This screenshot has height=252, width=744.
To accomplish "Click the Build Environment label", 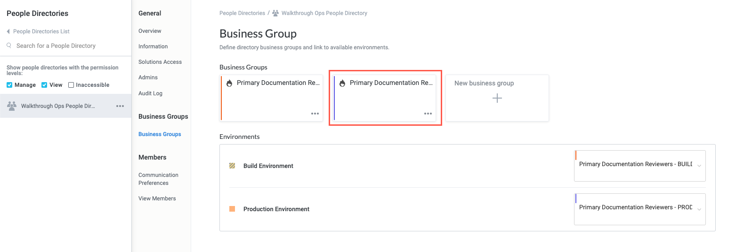I will [268, 166].
